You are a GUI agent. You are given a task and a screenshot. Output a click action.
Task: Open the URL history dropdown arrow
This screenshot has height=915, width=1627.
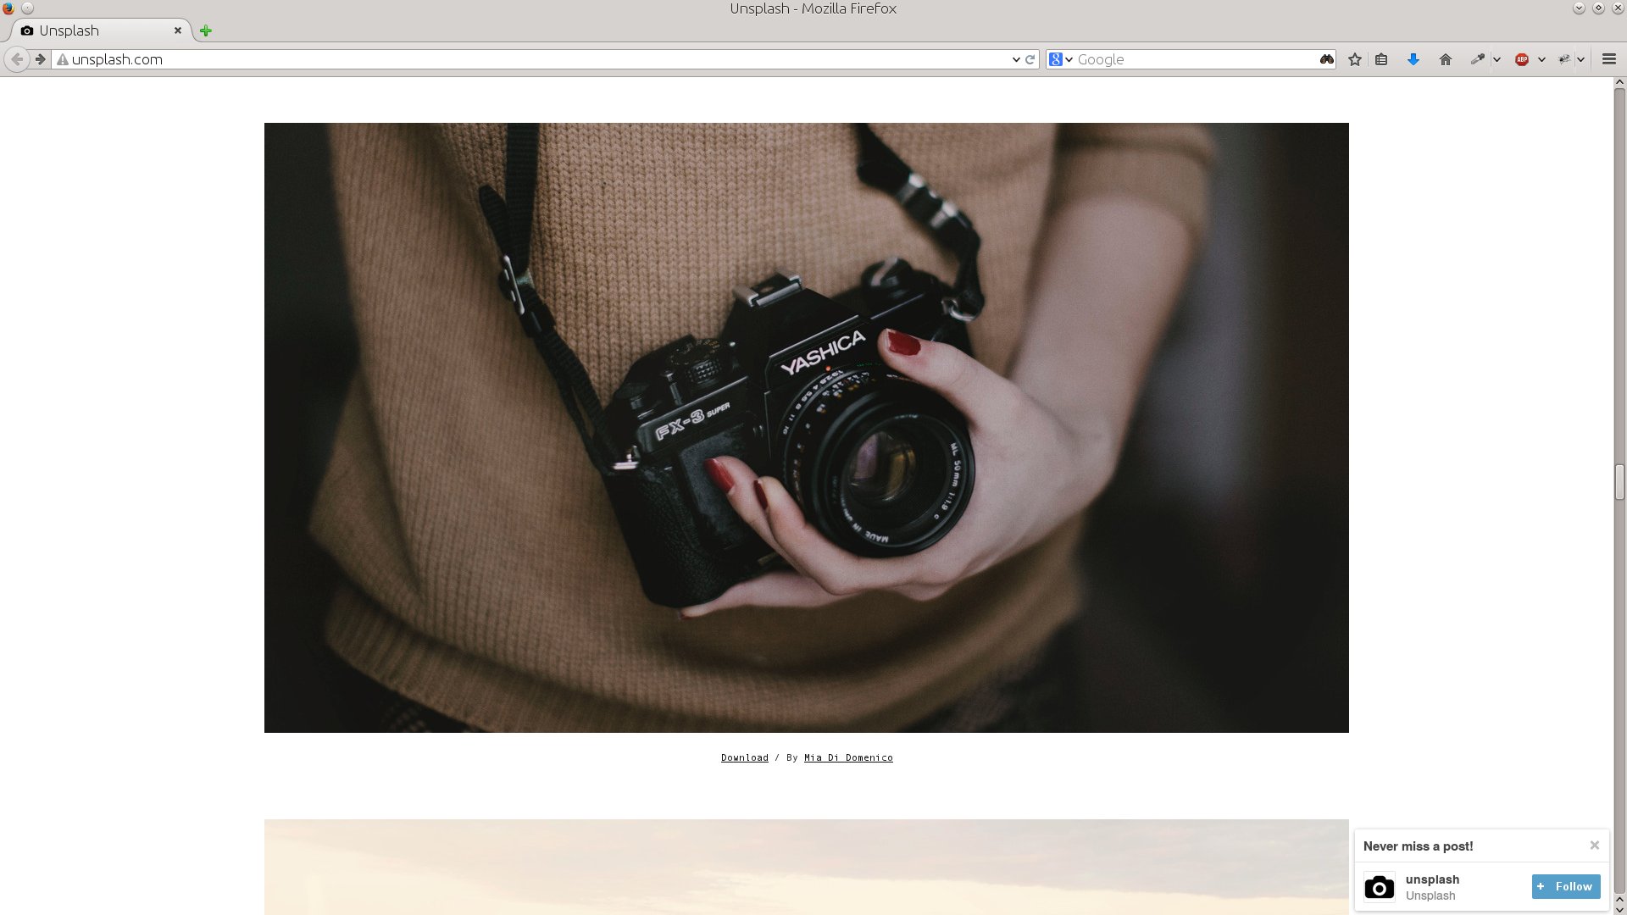pos(1016,59)
